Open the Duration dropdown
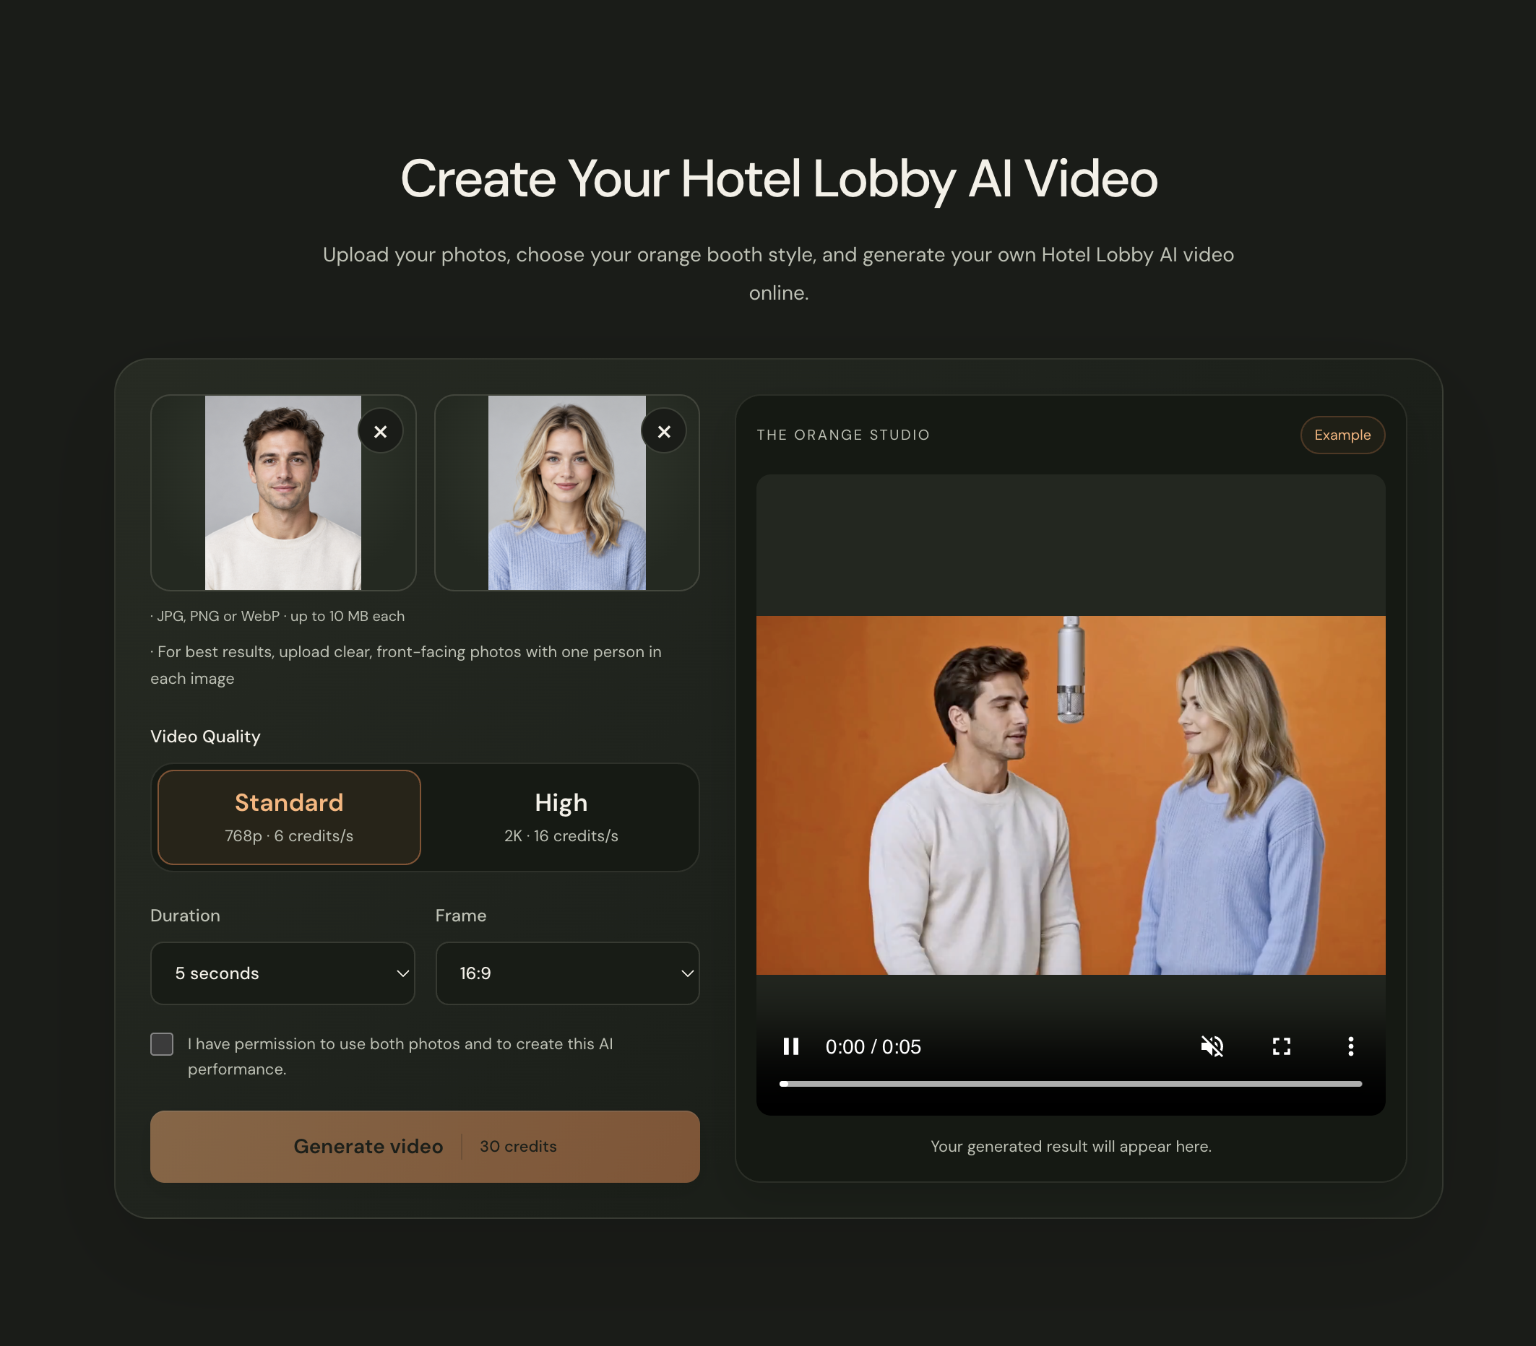Screen dimensions: 1536x1346 (x=282, y=973)
